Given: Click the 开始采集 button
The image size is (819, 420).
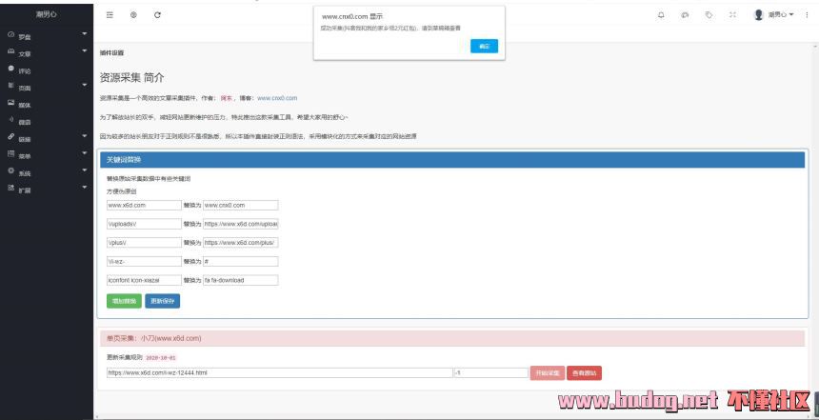Looking at the screenshot, I should [548, 373].
